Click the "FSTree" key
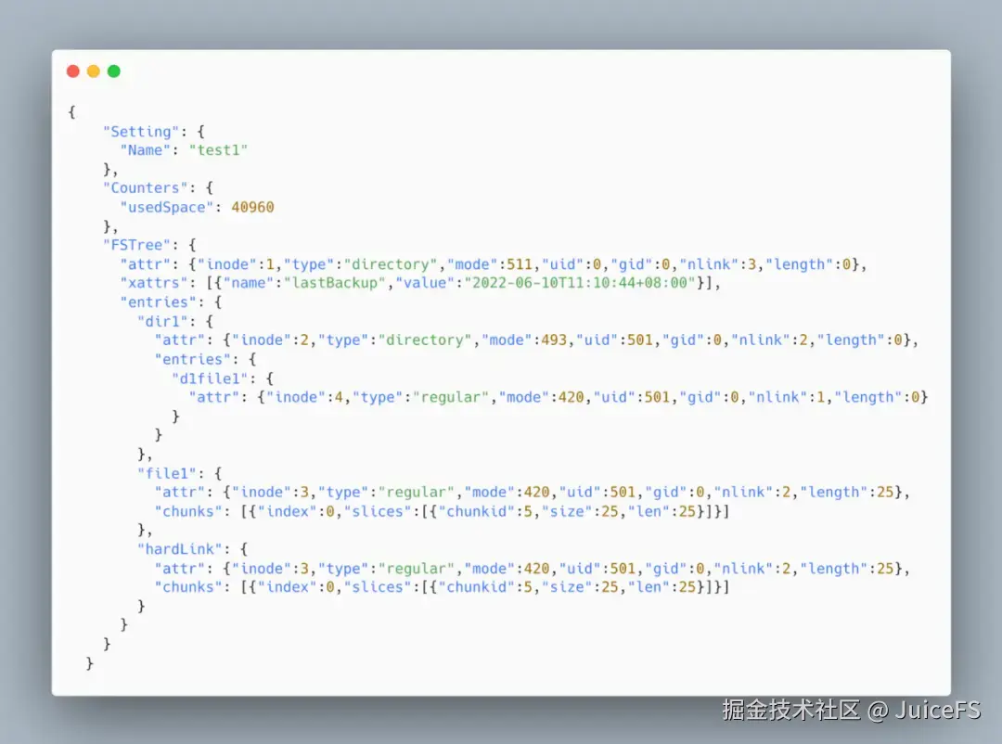This screenshot has width=1002, height=744. pyautogui.click(x=136, y=245)
